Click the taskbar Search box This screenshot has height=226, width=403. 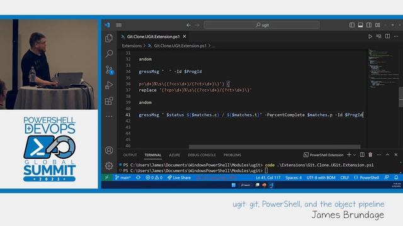[x=246, y=185]
